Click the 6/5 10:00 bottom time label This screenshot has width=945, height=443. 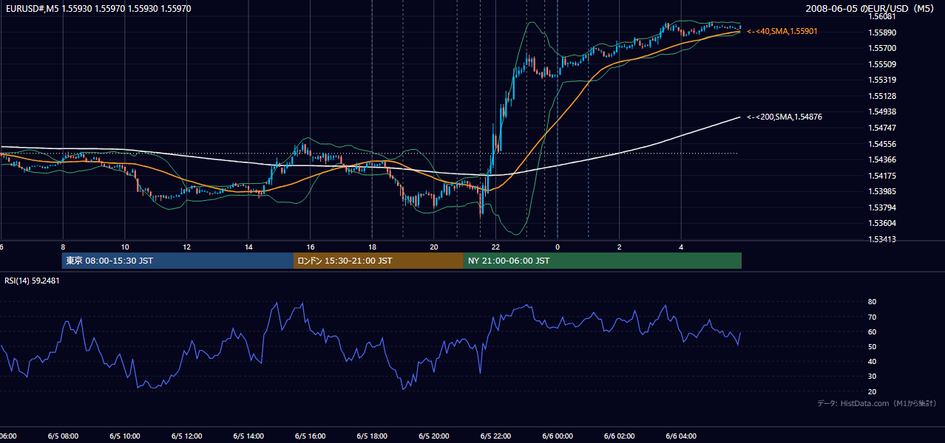coord(125,436)
